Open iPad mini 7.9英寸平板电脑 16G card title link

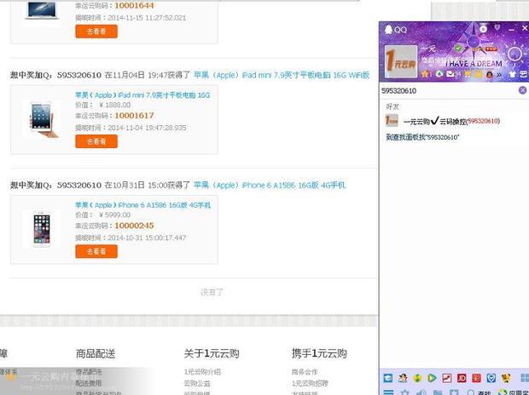pos(142,95)
